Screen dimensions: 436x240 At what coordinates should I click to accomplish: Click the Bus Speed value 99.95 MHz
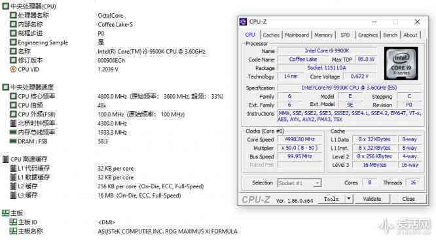300,156
